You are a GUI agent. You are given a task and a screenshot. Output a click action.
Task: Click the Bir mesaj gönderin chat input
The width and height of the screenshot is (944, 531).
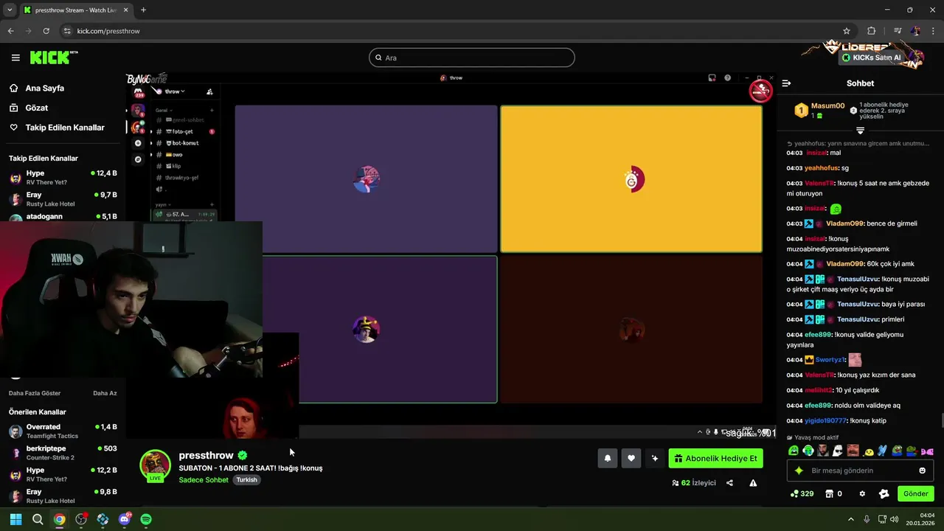[x=860, y=471]
